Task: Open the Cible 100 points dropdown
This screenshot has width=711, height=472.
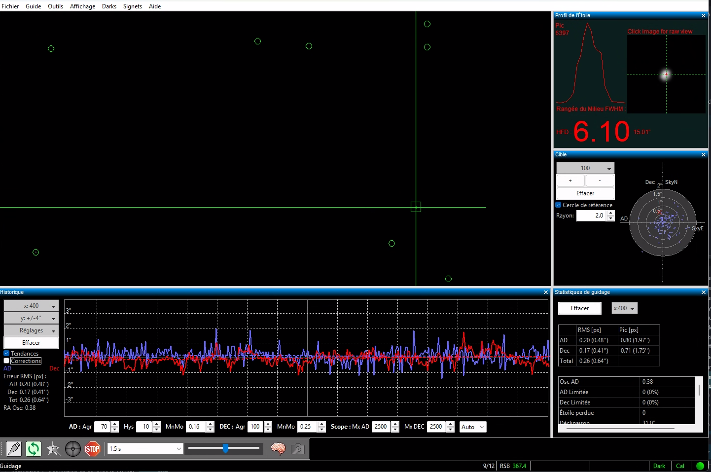Action: click(x=585, y=168)
